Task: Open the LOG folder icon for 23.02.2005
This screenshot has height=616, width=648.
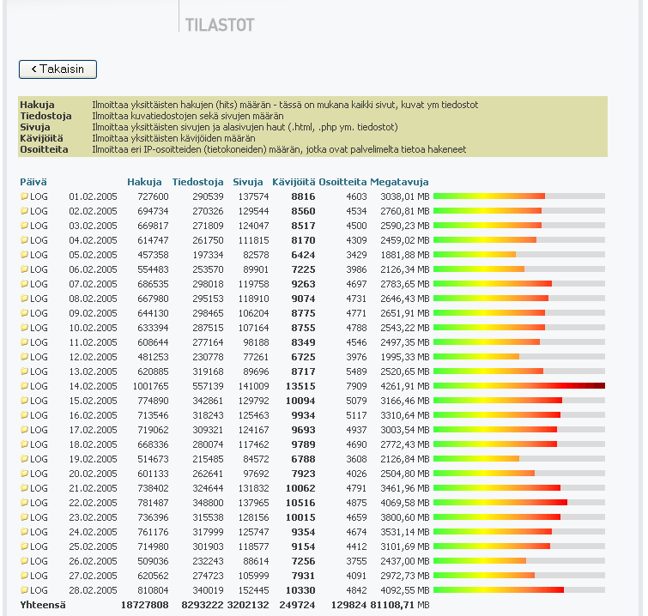Action: point(24,517)
